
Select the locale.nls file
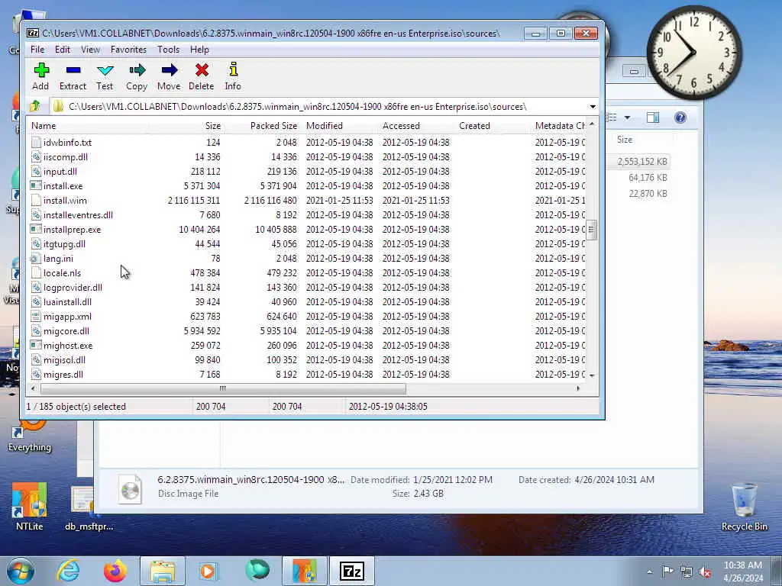[x=62, y=272]
